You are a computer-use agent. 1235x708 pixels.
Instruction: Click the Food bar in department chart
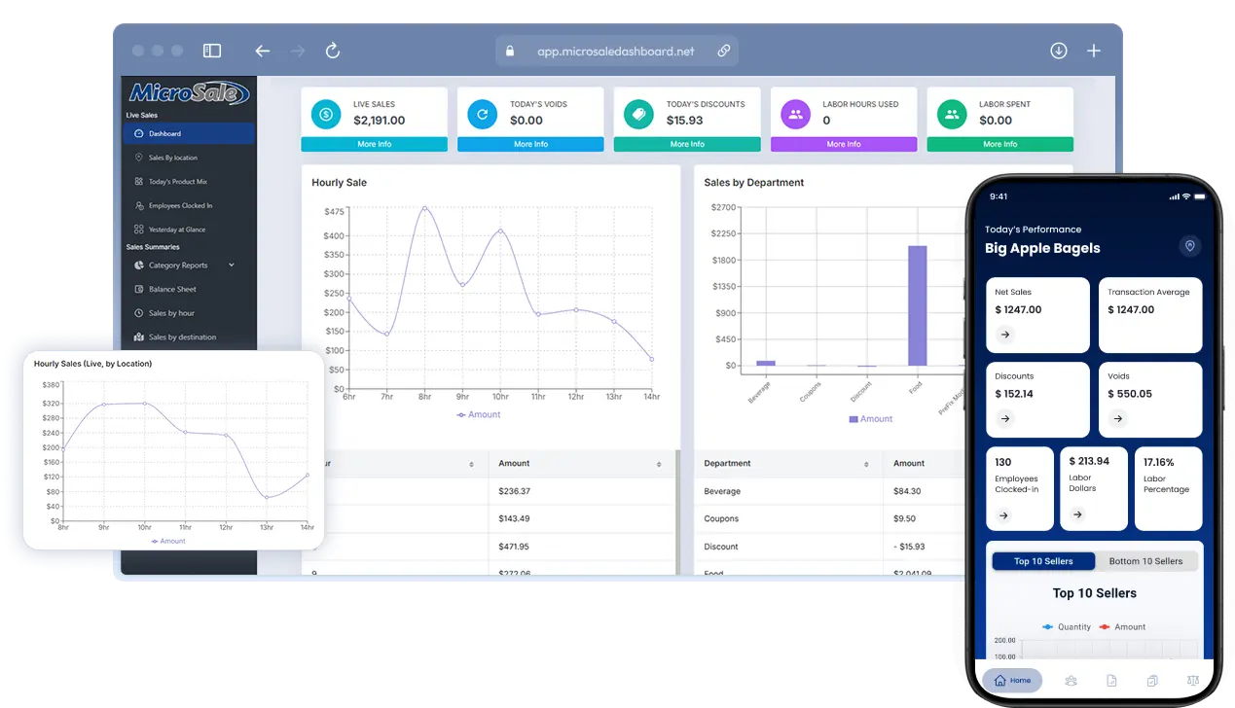tap(917, 304)
